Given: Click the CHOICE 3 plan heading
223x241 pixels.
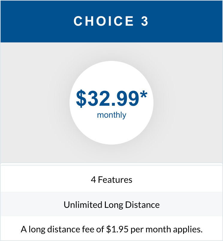Looking at the screenshot, I should tap(111, 21).
